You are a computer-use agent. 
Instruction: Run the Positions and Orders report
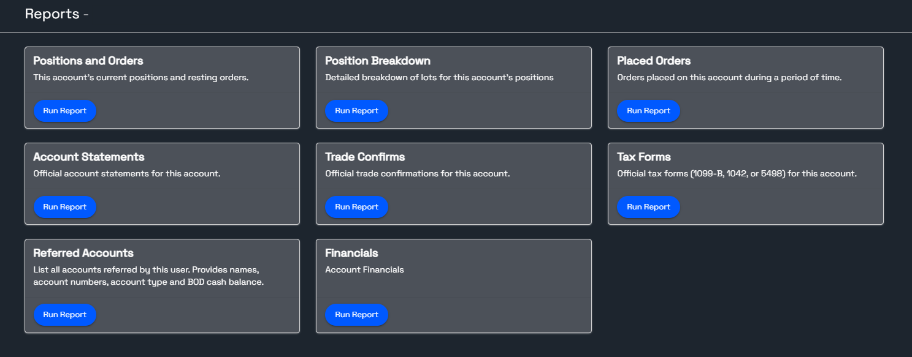click(64, 111)
